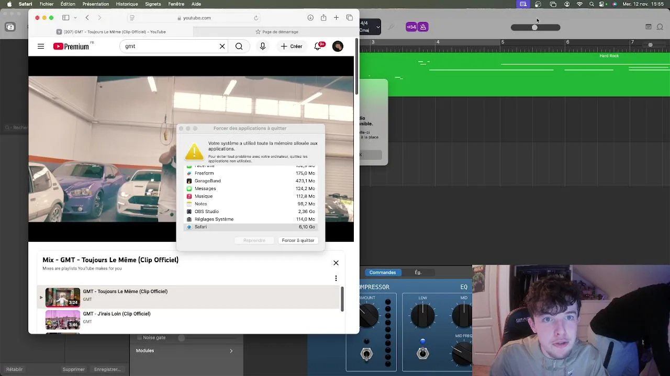
Task: Toggle GarageBand count-in 1234 button
Action: click(x=411, y=27)
